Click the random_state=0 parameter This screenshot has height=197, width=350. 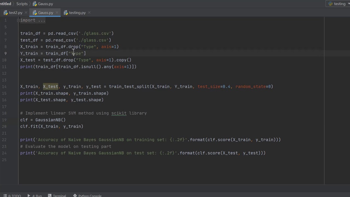pos(253,86)
